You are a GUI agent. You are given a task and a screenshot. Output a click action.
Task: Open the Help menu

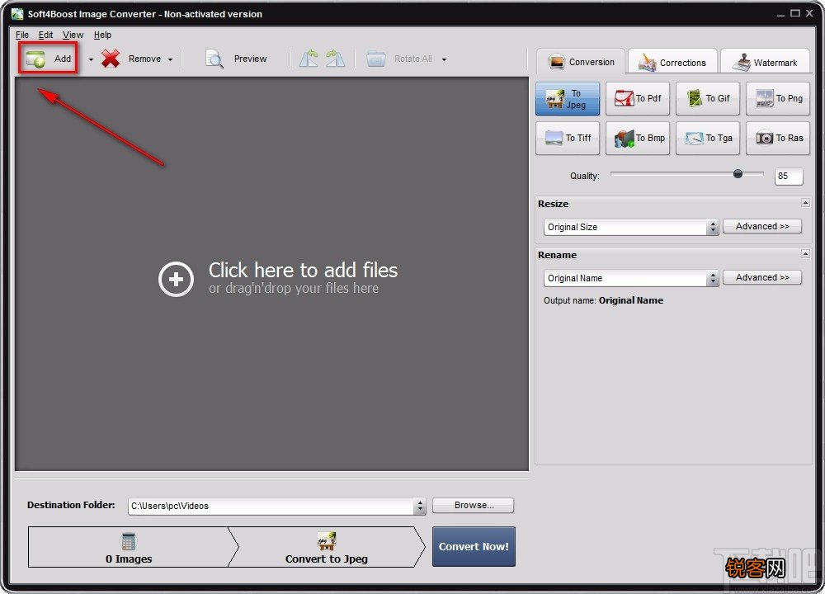click(x=102, y=35)
